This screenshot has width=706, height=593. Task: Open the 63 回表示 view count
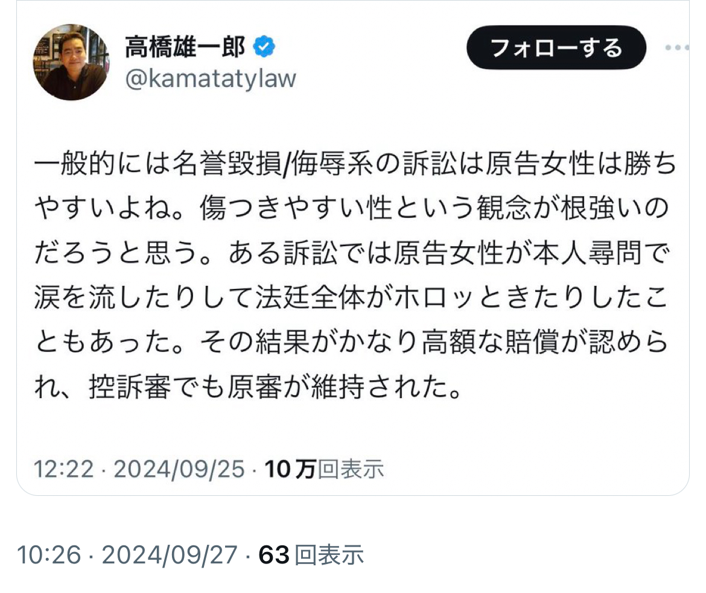[311, 555]
